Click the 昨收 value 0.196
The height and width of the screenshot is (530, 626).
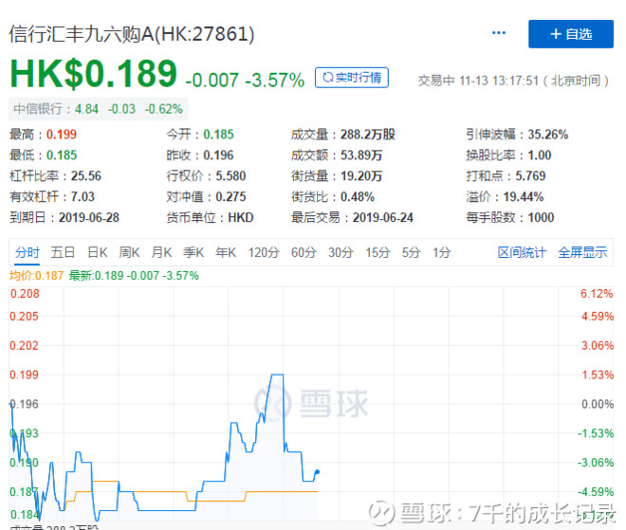tap(218, 155)
